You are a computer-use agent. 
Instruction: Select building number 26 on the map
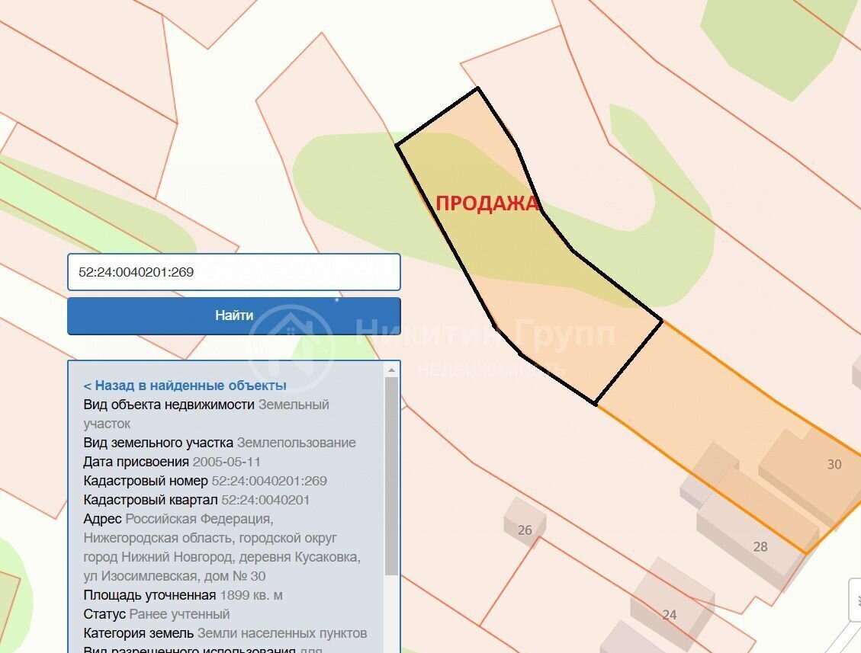(x=525, y=530)
